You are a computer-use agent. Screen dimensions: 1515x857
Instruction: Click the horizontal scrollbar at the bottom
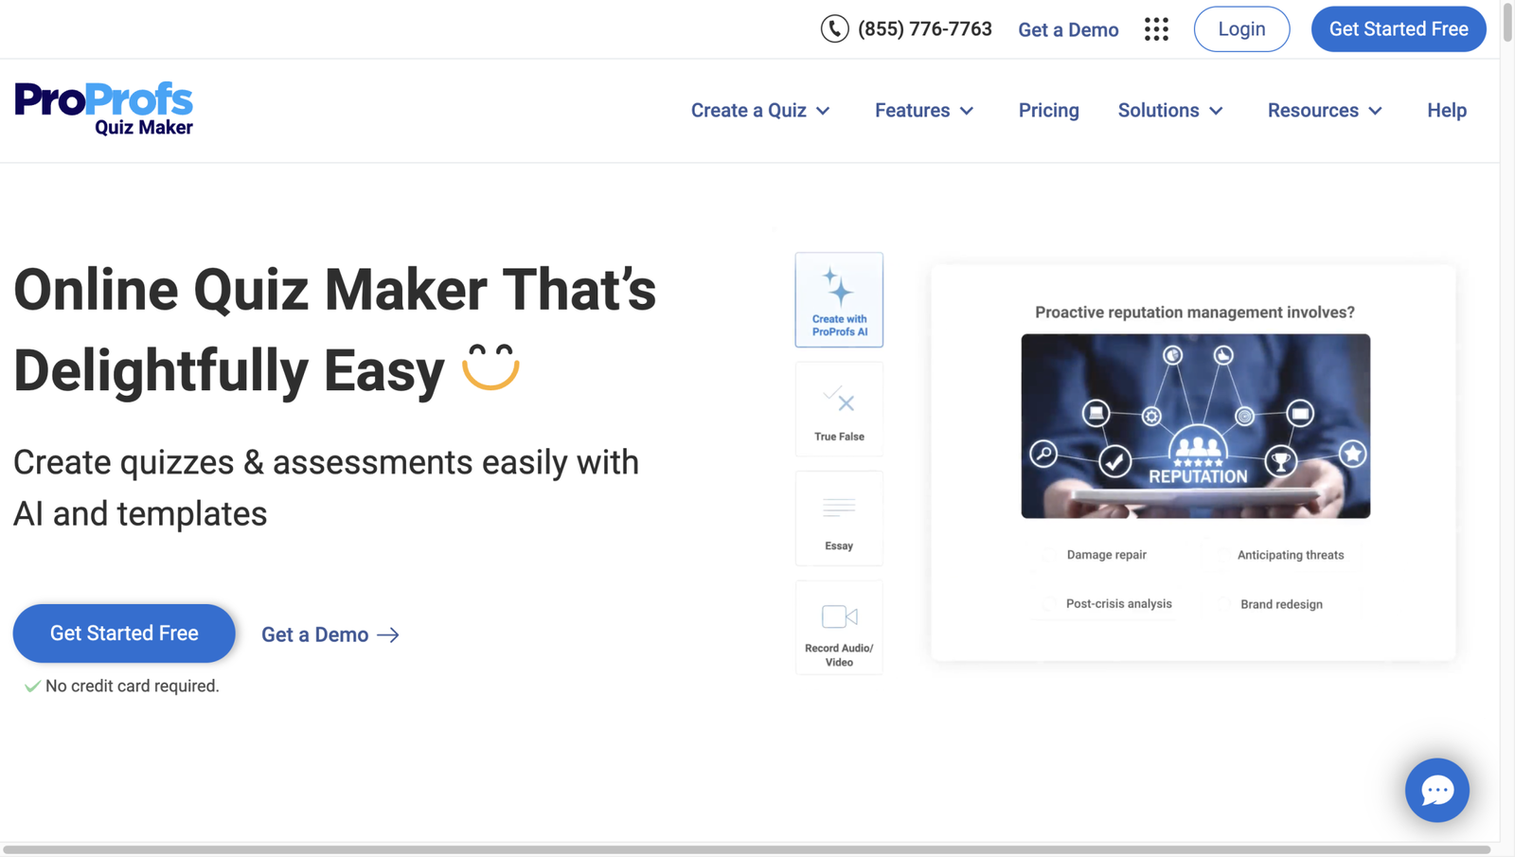pyautogui.click(x=746, y=849)
